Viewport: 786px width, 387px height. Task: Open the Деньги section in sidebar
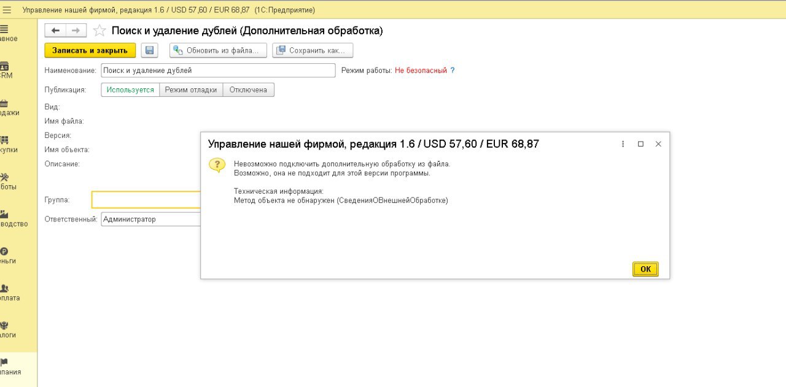click(x=8, y=256)
